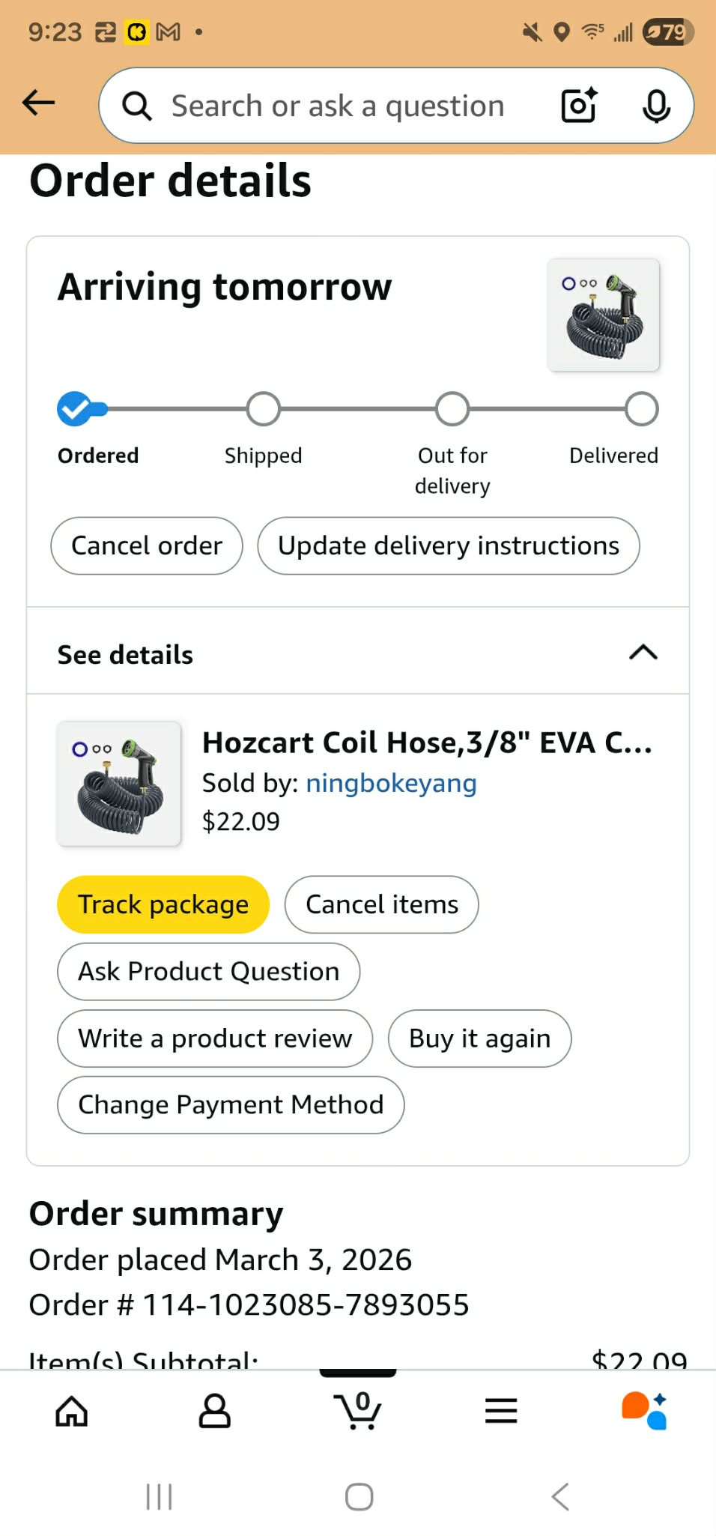
Task: Click the search input field
Action: (x=337, y=106)
